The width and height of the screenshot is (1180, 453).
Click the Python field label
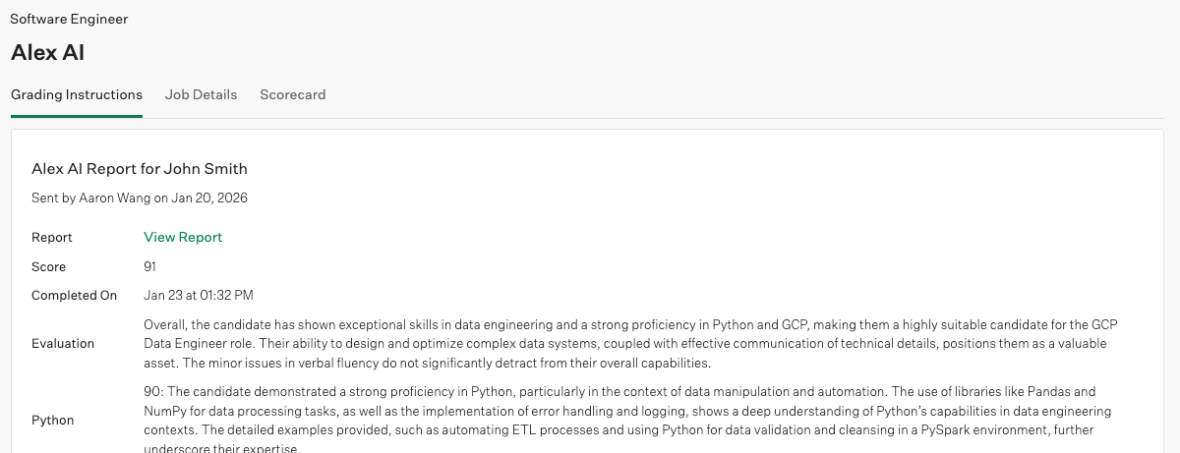(53, 421)
